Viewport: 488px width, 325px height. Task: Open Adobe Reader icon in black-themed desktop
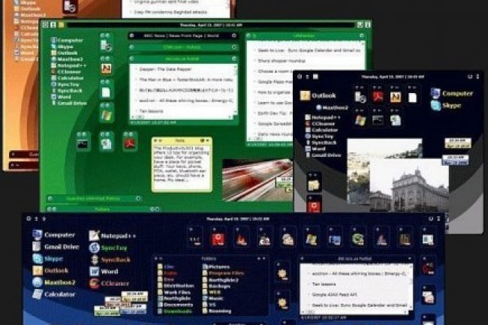(378, 96)
